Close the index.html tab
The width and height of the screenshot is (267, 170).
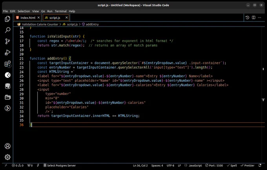38,18
